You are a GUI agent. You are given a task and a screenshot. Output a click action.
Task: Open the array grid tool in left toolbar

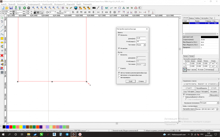coord(2,72)
